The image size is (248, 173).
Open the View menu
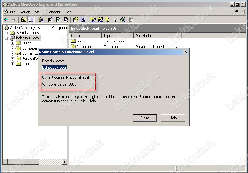pyautogui.click(x=39, y=12)
